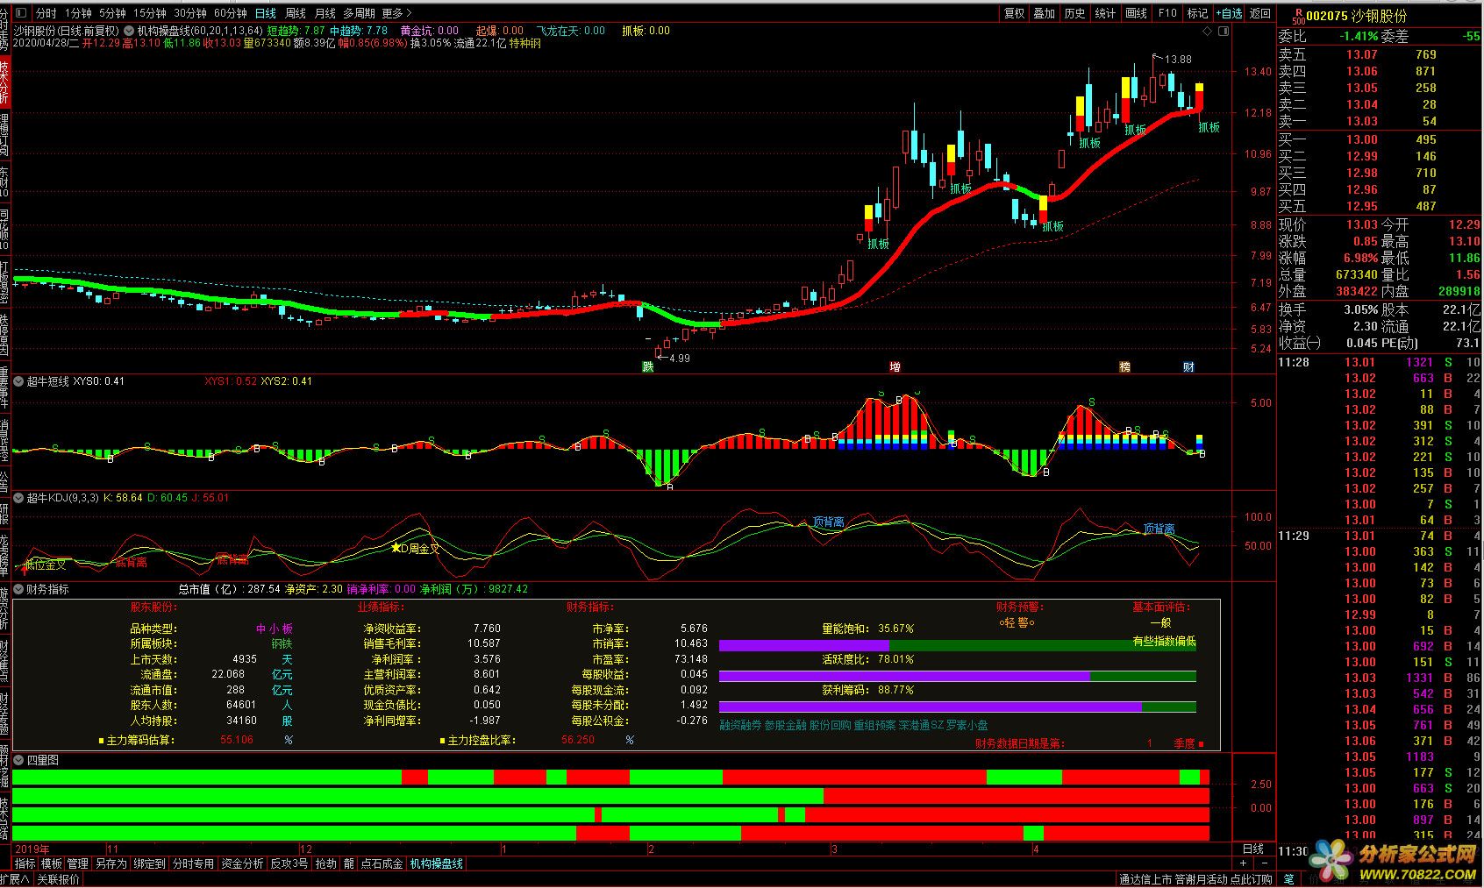The height and width of the screenshot is (888, 1484).
Task: Select the 点石成金 template
Action: tap(382, 863)
